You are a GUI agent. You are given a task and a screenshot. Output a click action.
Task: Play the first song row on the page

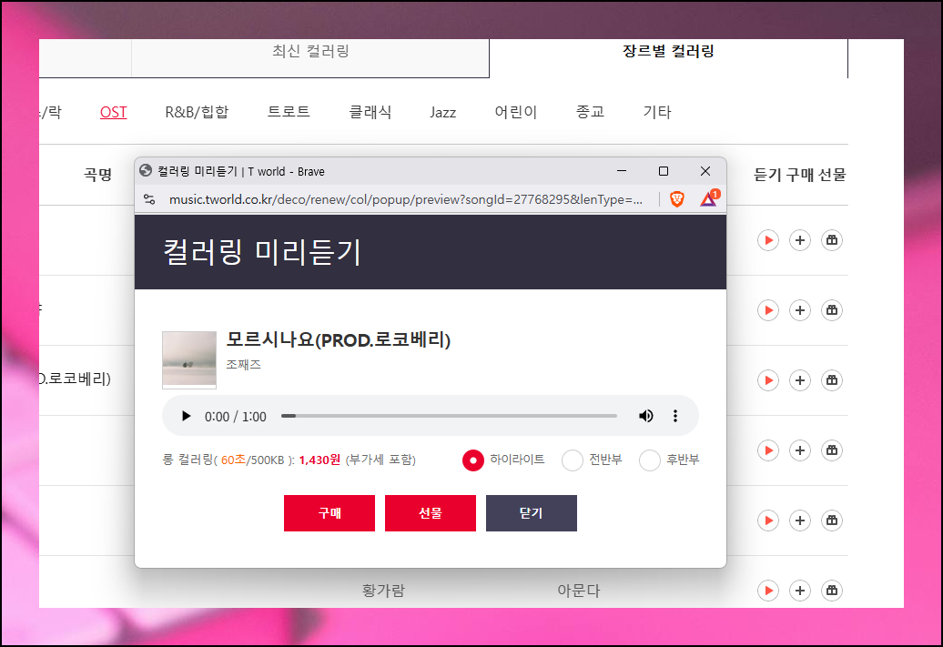pos(768,240)
